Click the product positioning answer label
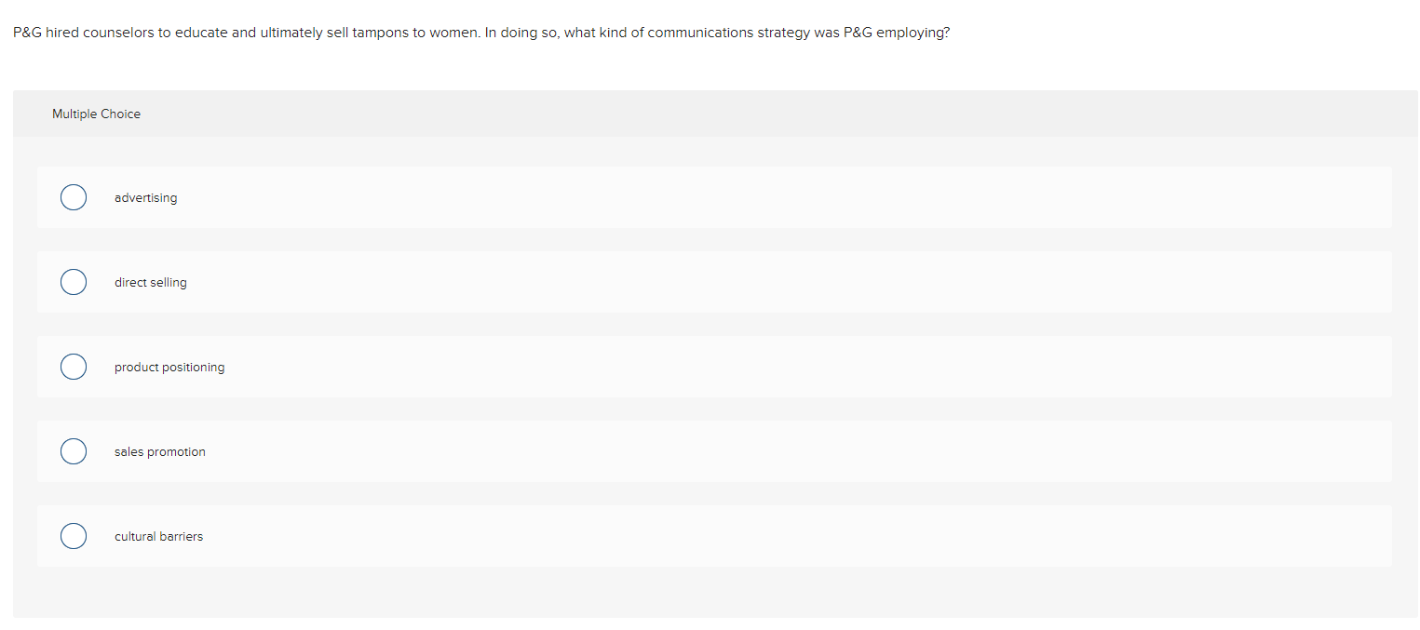The height and width of the screenshot is (630, 1420). click(169, 367)
